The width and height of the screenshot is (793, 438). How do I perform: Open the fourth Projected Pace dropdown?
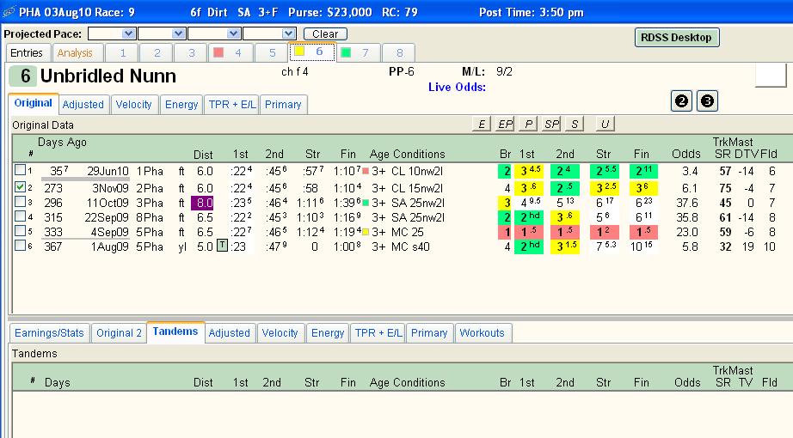pyautogui.click(x=288, y=33)
